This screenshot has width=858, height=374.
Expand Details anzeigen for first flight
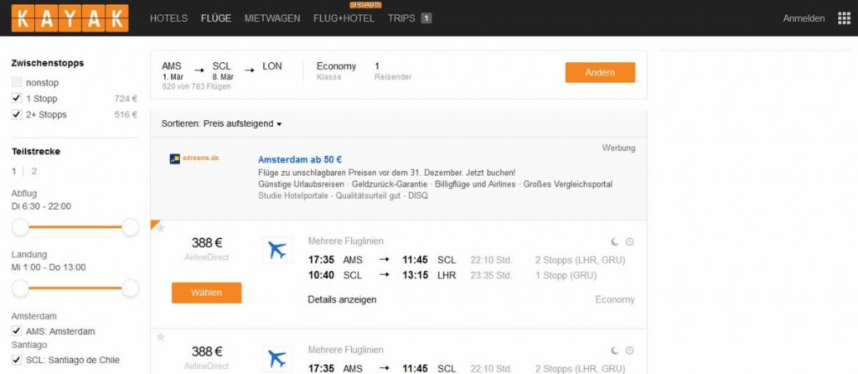point(342,299)
